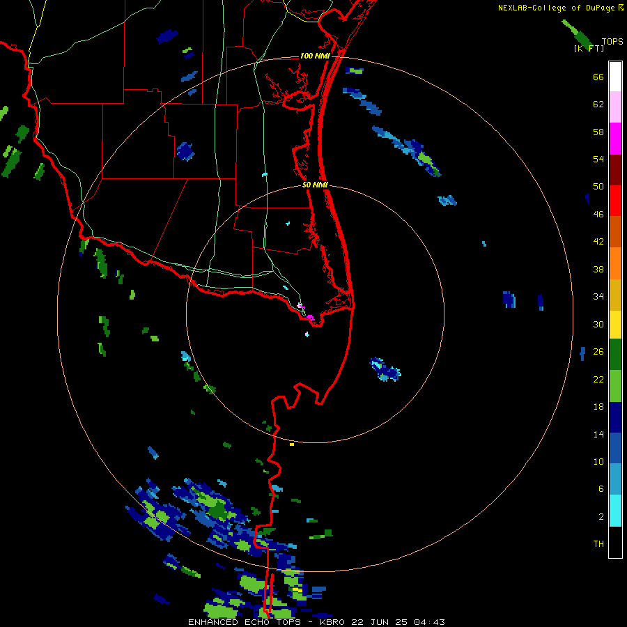Click the legend value 18
Image resolution: width=627 pixels, height=627 pixels.
pyautogui.click(x=598, y=407)
